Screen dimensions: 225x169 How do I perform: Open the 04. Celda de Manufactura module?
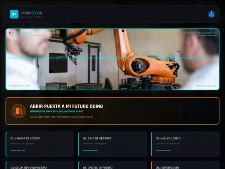tap(40, 165)
